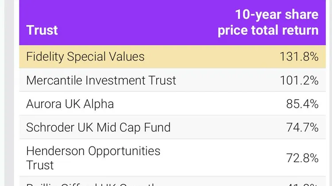Click the 10-year share price total return header

268,23
